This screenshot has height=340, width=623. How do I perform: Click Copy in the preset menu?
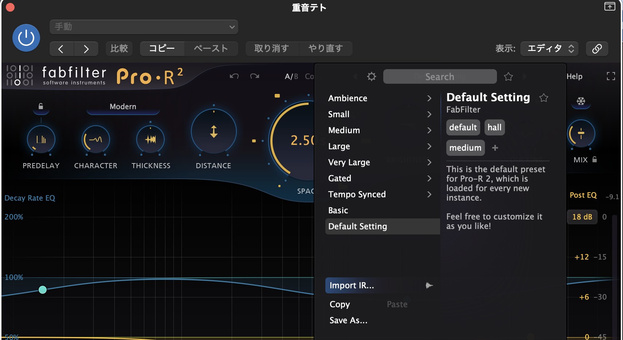point(340,304)
